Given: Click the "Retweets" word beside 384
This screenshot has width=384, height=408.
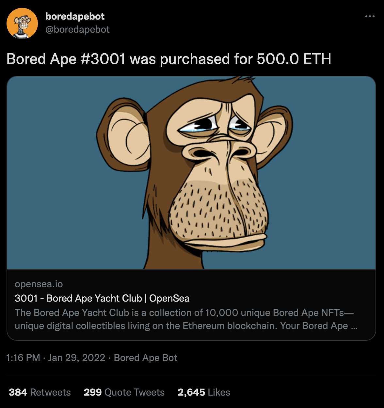Looking at the screenshot, I should pyautogui.click(x=50, y=392).
